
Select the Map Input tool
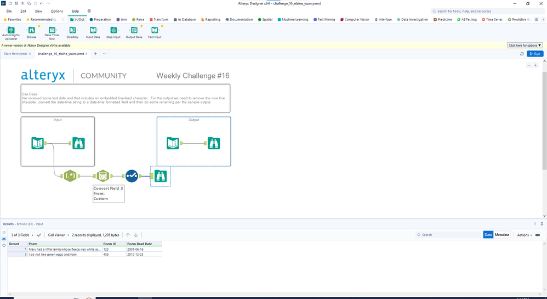point(113,32)
